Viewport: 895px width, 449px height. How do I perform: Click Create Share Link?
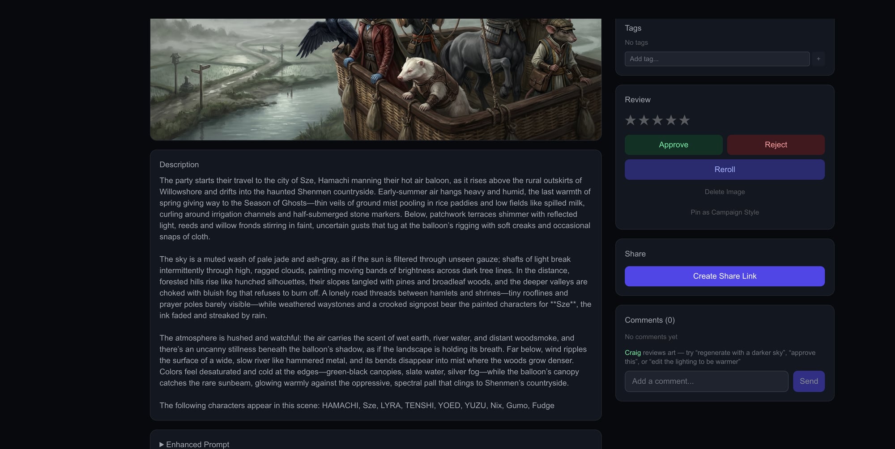coord(725,276)
